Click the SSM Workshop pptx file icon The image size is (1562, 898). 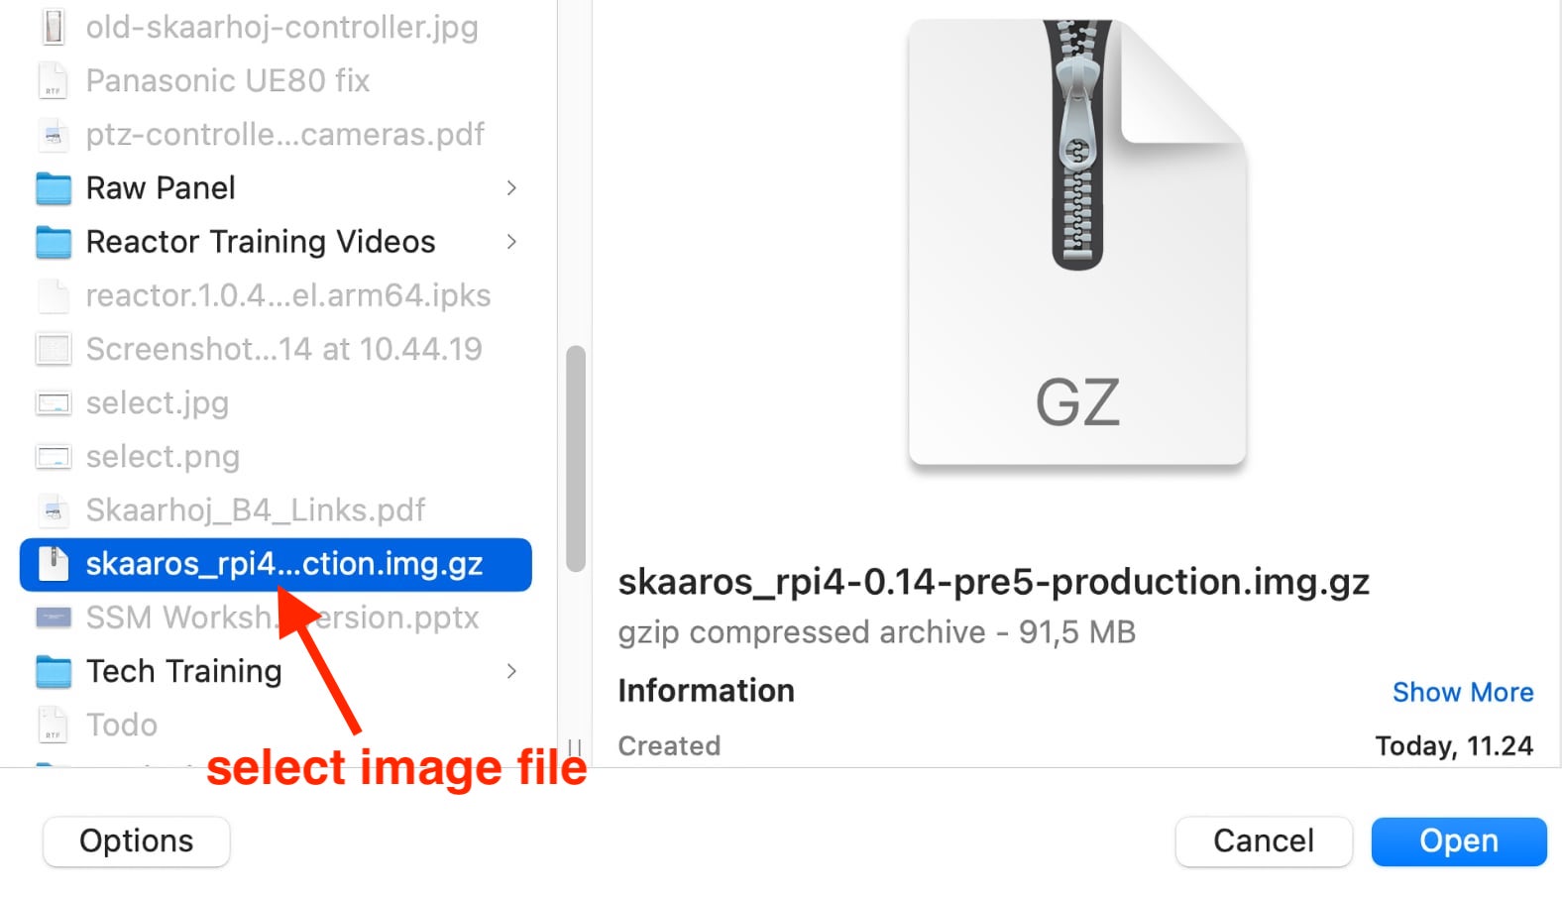(x=54, y=617)
